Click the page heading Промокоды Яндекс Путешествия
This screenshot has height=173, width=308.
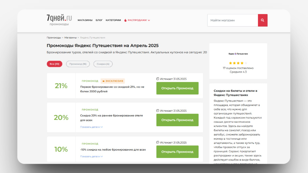(x=103, y=45)
